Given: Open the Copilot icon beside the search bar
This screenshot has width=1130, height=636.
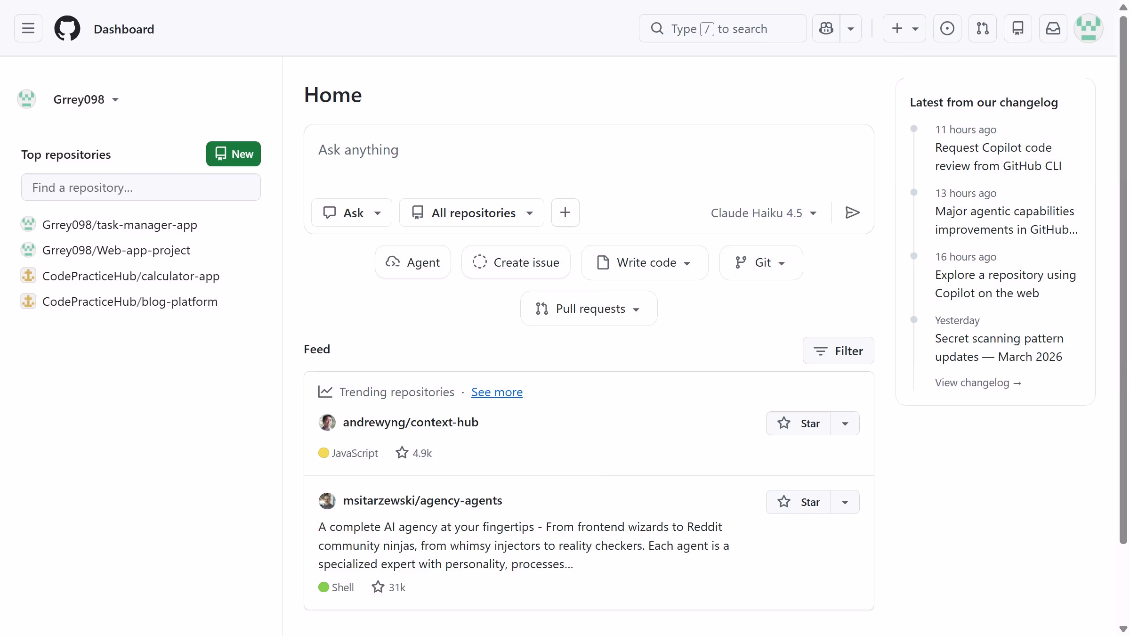Looking at the screenshot, I should pos(826,28).
